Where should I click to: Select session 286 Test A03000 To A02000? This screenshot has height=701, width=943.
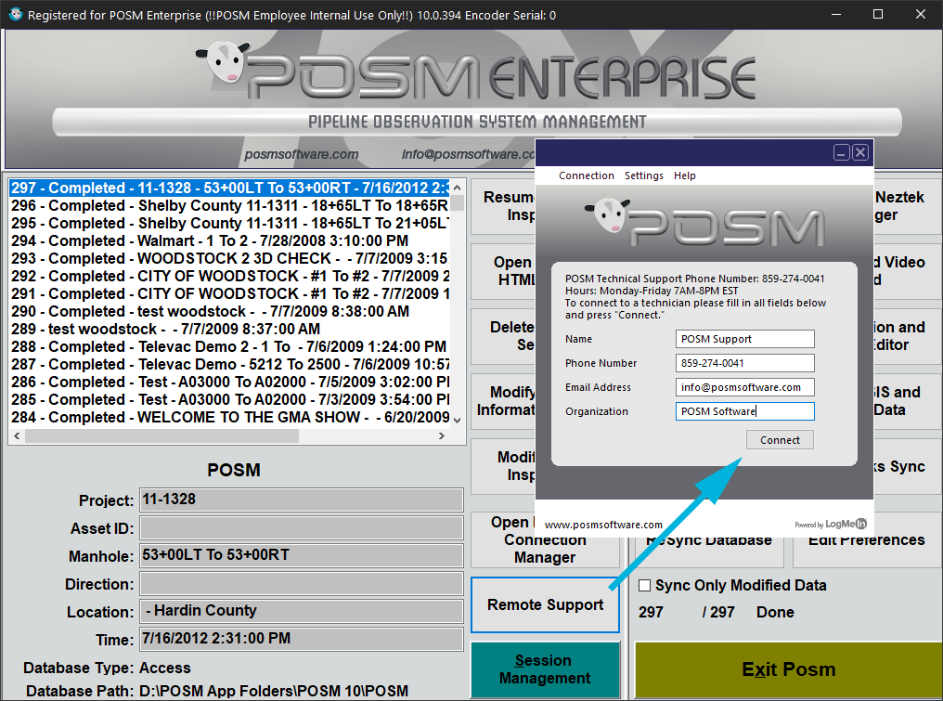coord(229,383)
